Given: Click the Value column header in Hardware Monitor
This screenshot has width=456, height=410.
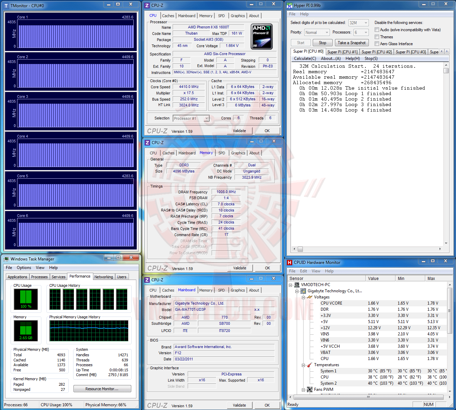Looking at the screenshot, I should [x=380, y=279].
